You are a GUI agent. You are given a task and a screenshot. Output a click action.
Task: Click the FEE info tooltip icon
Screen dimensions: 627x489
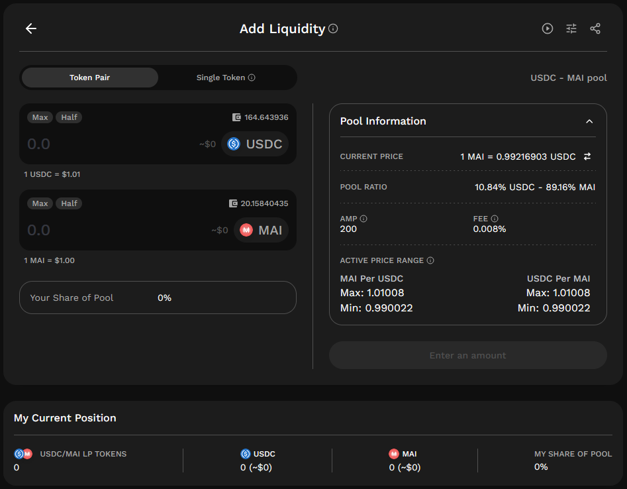pos(495,218)
